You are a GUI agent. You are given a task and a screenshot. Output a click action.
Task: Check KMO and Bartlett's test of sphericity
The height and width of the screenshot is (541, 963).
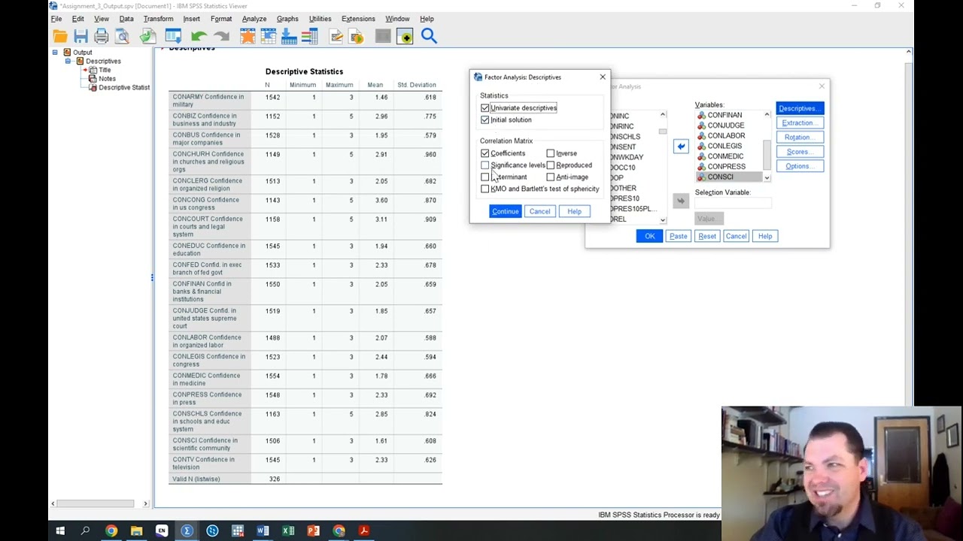pyautogui.click(x=485, y=189)
